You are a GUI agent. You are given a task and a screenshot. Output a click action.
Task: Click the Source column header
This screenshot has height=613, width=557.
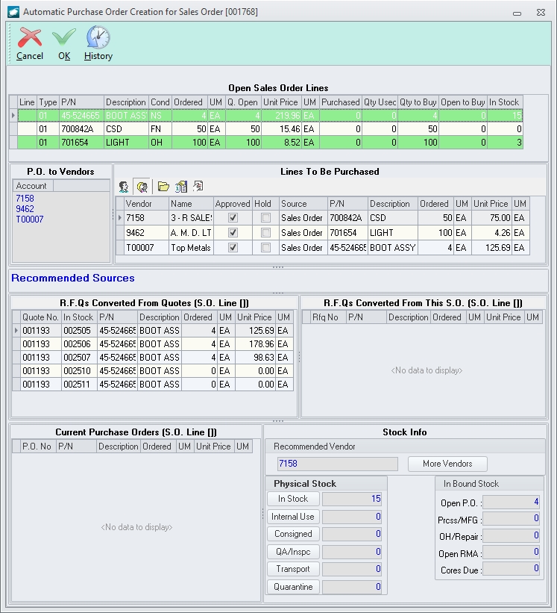point(303,204)
